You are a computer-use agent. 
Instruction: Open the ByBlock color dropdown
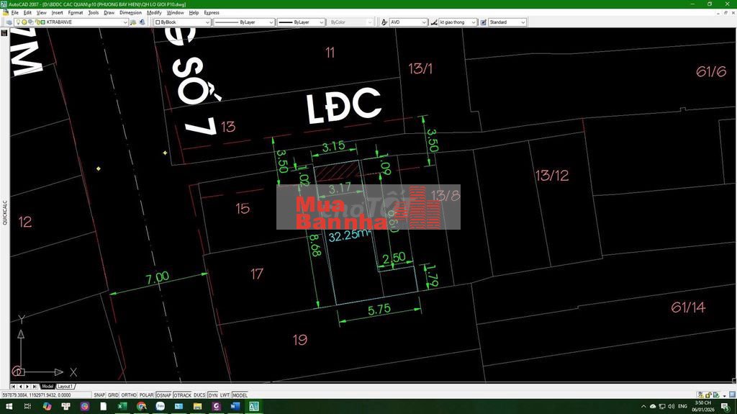pyautogui.click(x=207, y=22)
